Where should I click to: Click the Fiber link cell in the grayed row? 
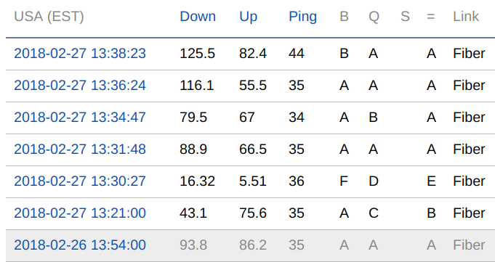click(x=469, y=245)
